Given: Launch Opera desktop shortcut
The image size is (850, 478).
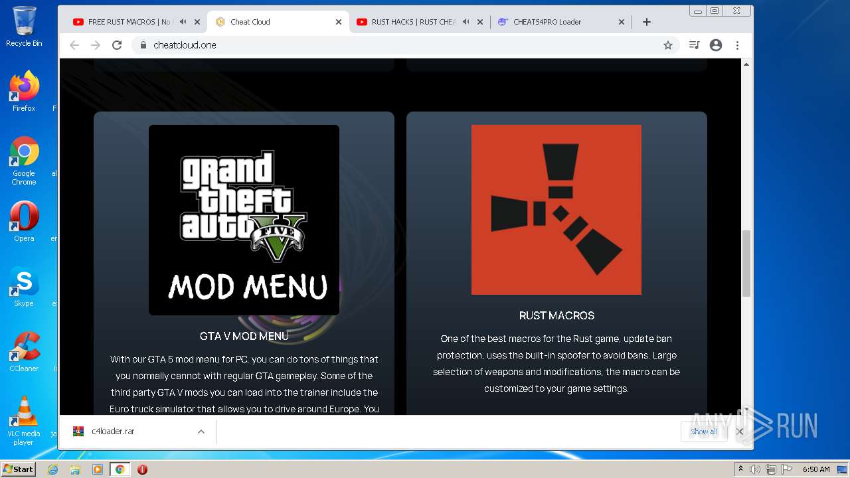Looking at the screenshot, I should (24, 222).
